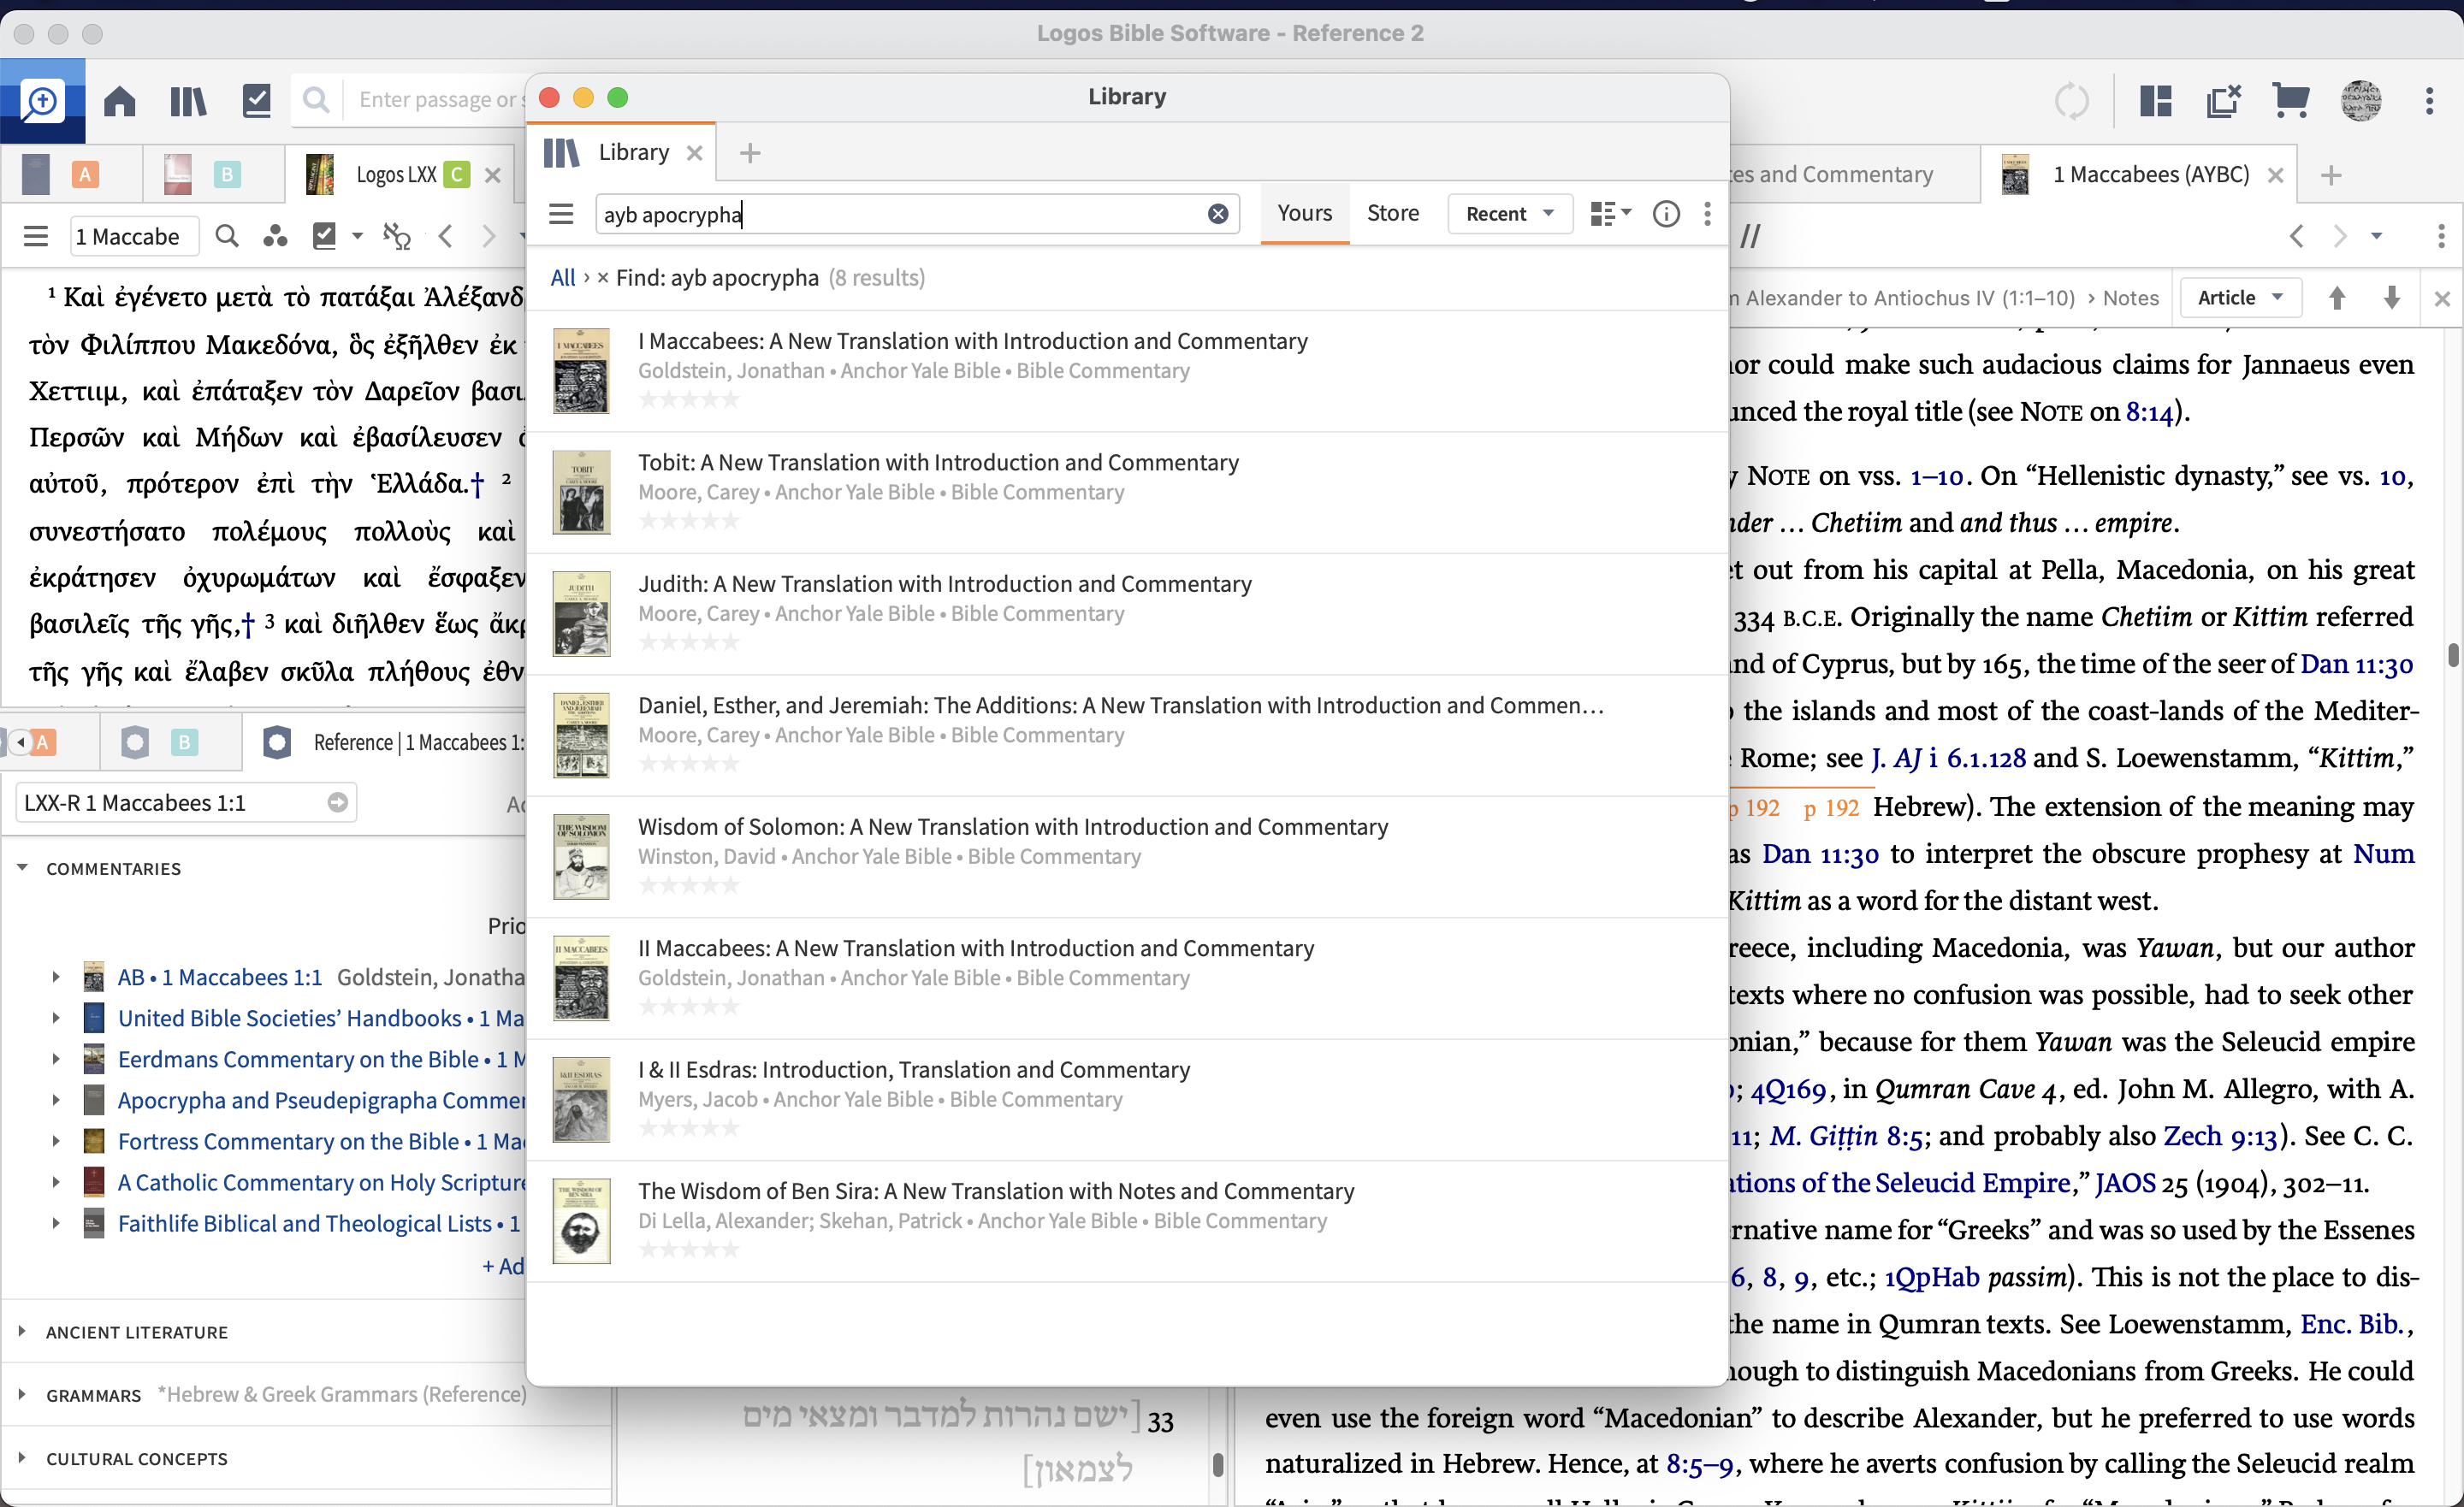The height and width of the screenshot is (1507, 2464).
Task: Open the shopping cart store icon
Action: click(x=2290, y=100)
